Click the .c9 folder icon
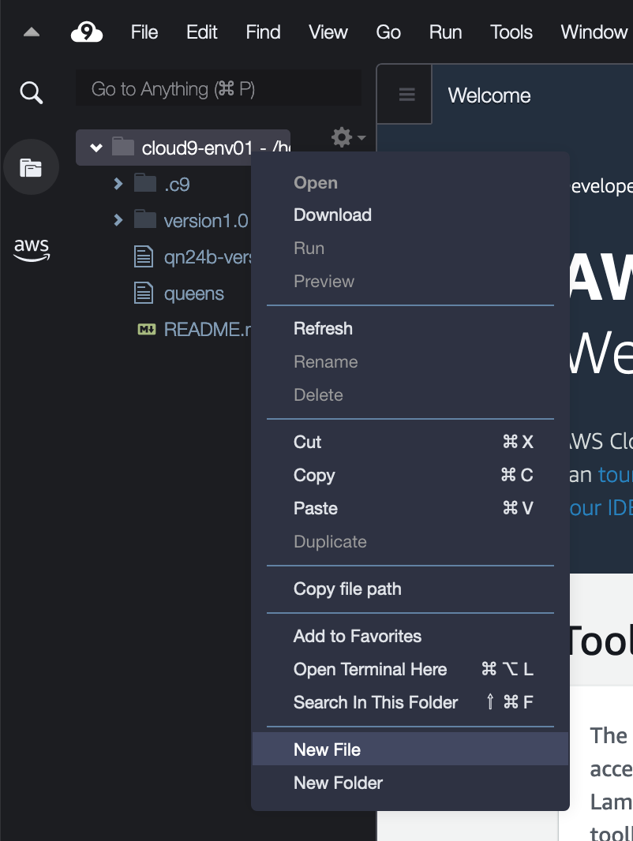Viewport: 633px width, 841px height. (x=145, y=184)
